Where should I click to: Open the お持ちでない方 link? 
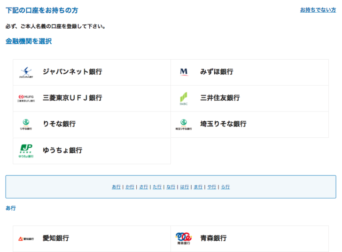(318, 10)
